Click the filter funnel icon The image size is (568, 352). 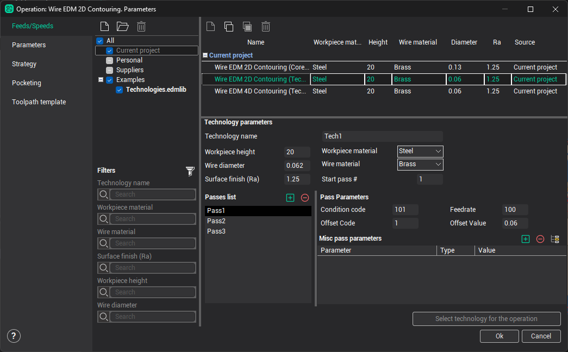tap(190, 172)
